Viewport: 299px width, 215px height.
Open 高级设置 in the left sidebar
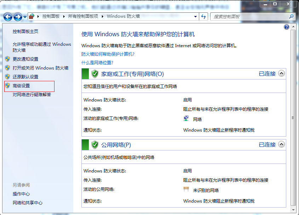coord(21,86)
